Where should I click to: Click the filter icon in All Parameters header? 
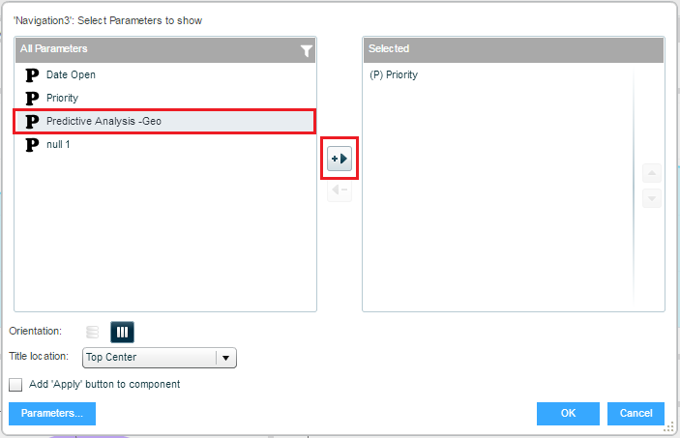[307, 50]
